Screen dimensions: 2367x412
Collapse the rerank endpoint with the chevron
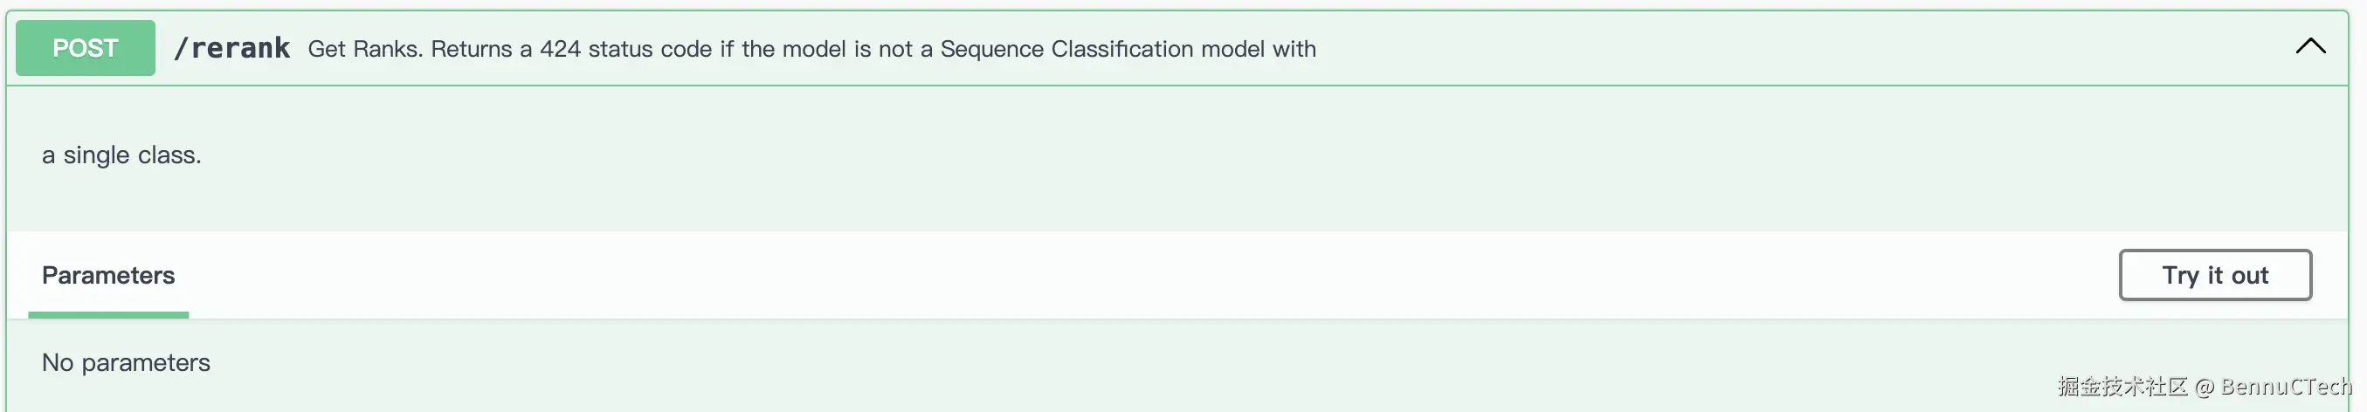2309,47
